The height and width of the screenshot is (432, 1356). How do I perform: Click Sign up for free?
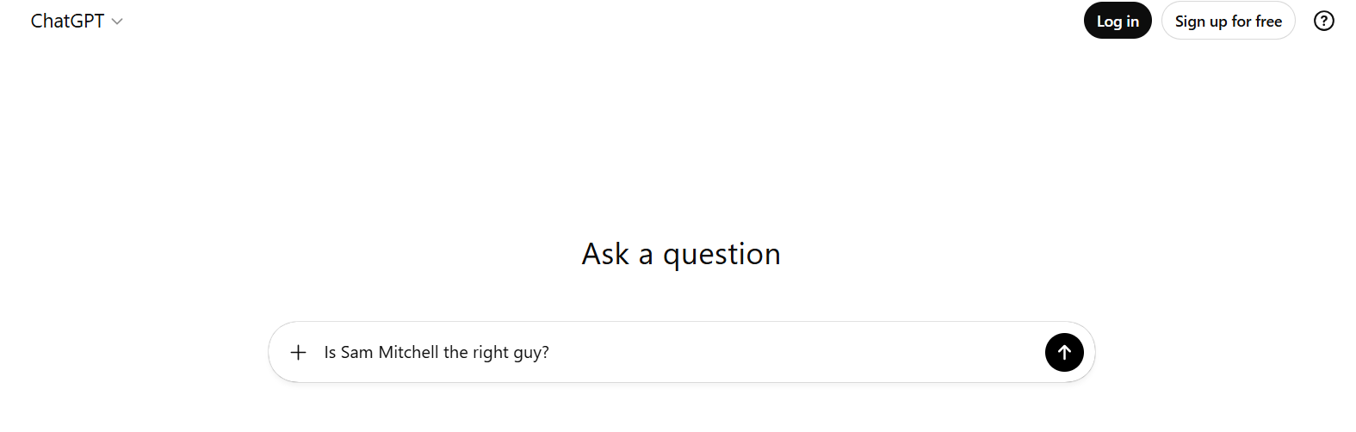[1228, 22]
